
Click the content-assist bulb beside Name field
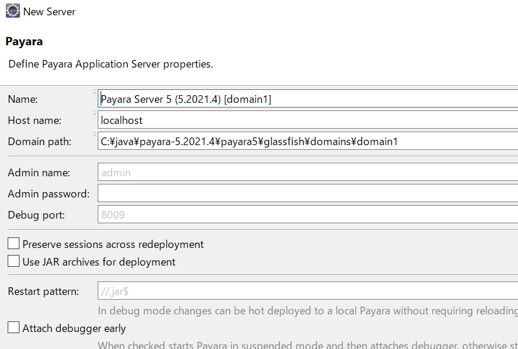(94, 92)
